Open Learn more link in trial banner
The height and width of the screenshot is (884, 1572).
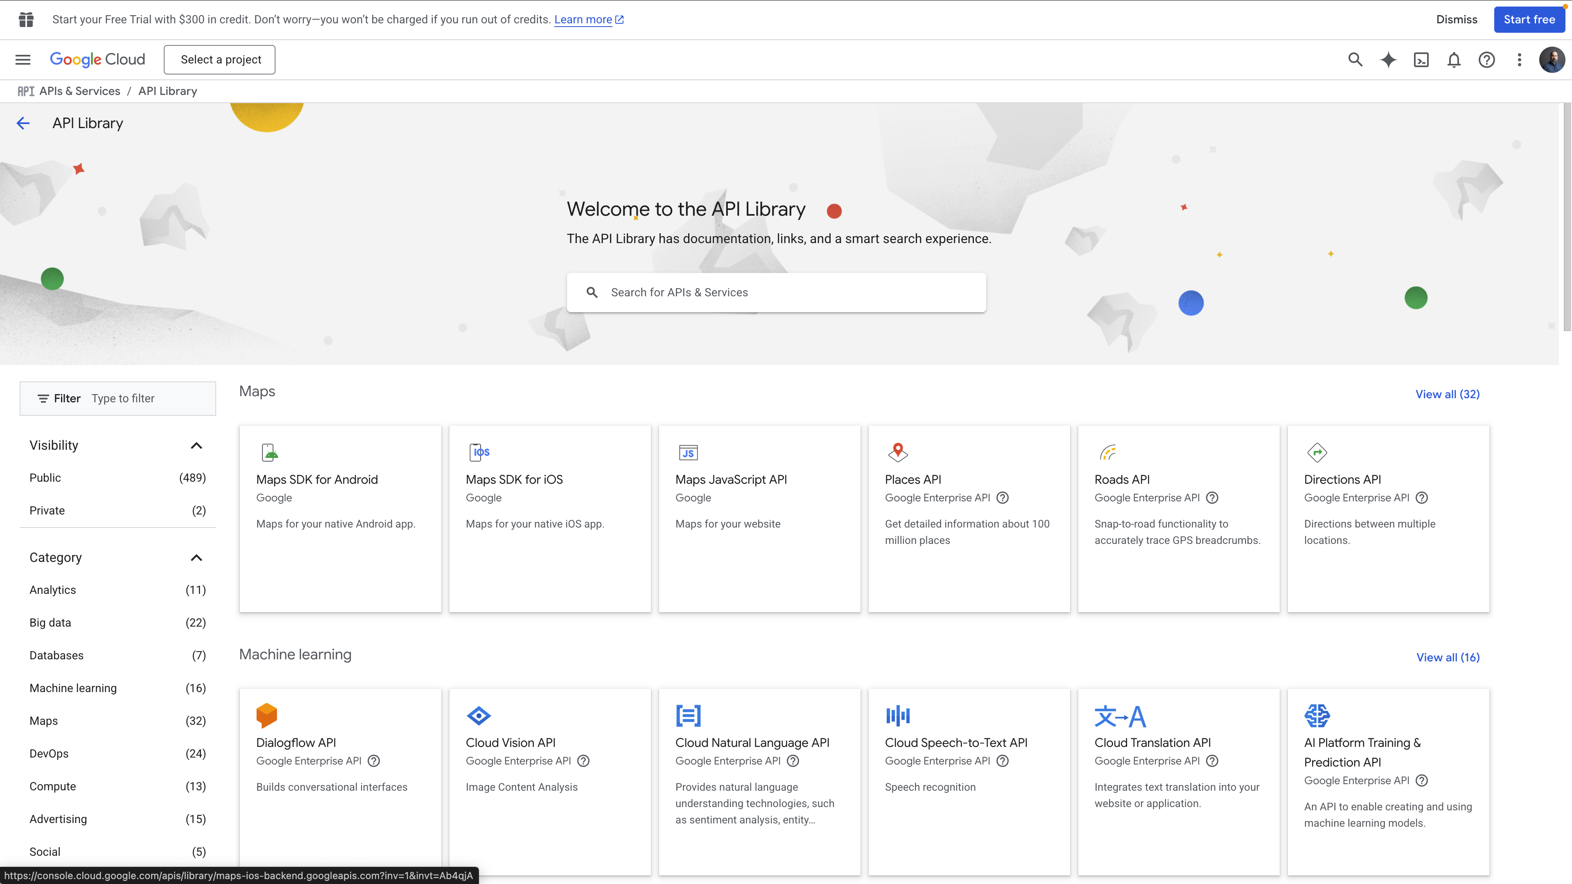point(588,20)
